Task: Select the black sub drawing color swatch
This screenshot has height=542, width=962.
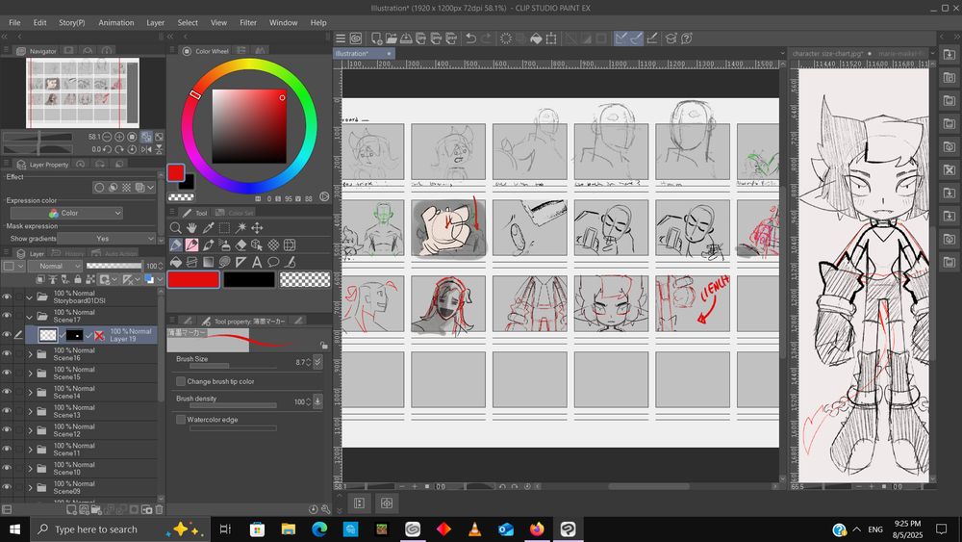Action: 249,280
